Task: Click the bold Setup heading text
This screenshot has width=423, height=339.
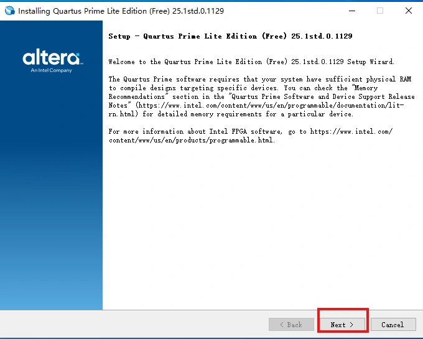Action: [230, 36]
